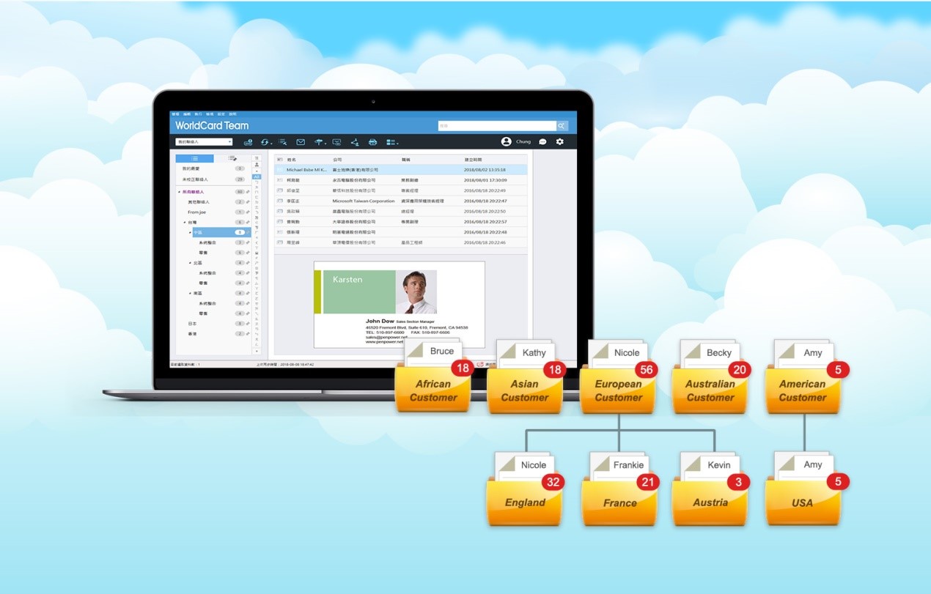Image resolution: width=931 pixels, height=594 pixels.
Task: Click the red 56 badge on European Customer
Action: (x=646, y=370)
